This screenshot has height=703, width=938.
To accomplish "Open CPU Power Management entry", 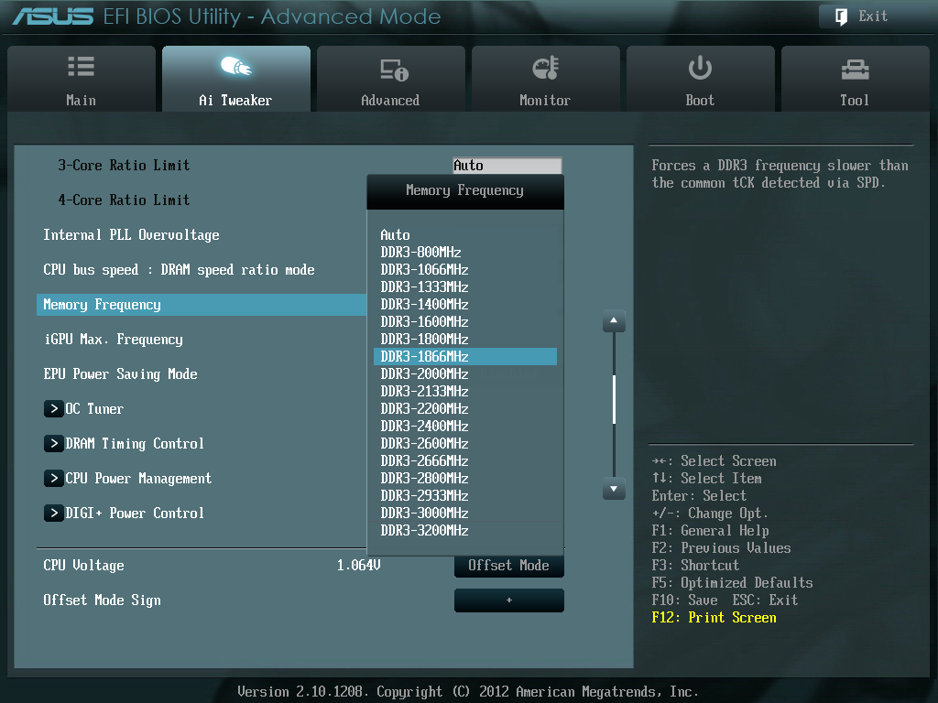I will [x=138, y=478].
